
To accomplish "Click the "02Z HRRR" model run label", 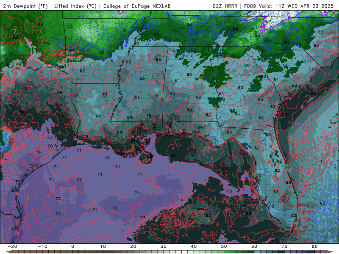I will click(225, 6).
